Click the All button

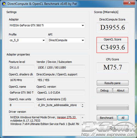pyautogui.click(x=123, y=118)
